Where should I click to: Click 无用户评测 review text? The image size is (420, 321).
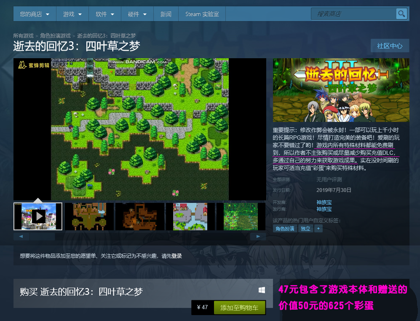point(329,179)
